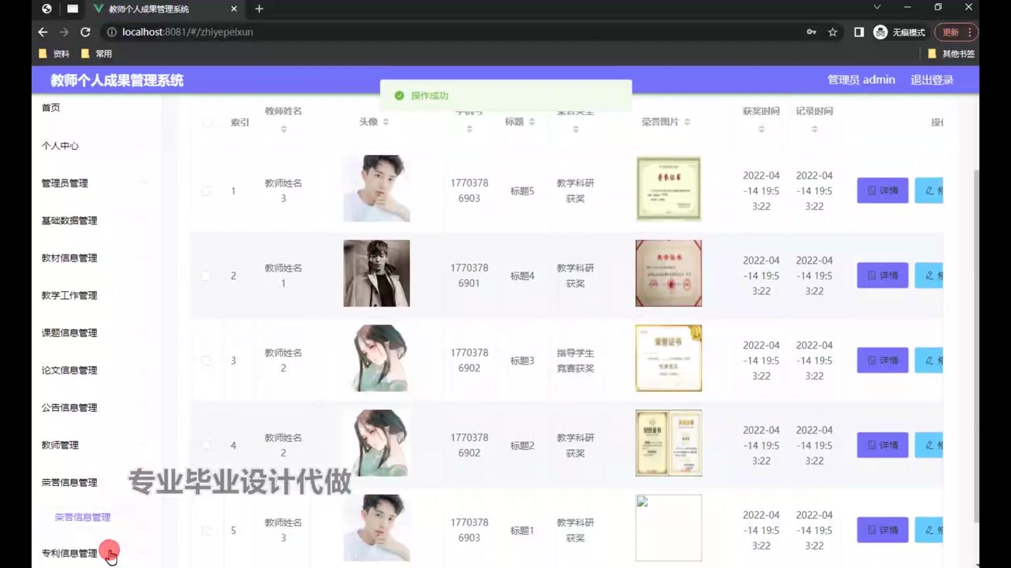Check the select-all checkbox in table header
Viewport: 1011px width, 568px height.
point(207,123)
